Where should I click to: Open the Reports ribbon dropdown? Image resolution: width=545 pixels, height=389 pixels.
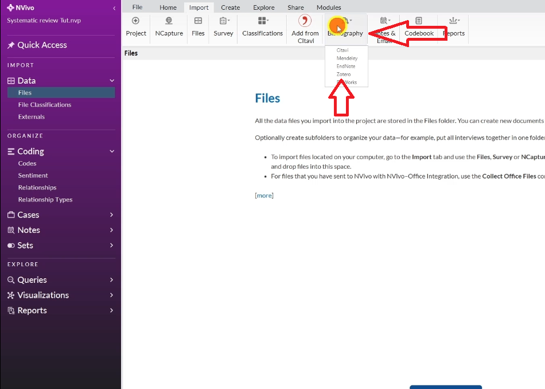pyautogui.click(x=454, y=21)
